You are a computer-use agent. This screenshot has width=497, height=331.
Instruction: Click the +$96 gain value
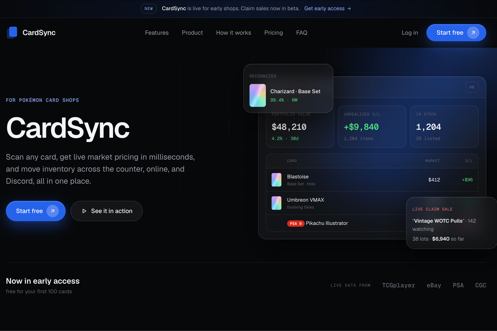coord(467,180)
